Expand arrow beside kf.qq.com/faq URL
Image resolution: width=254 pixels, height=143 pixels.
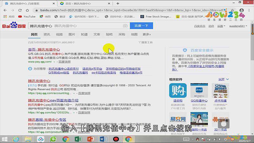tap(74, 113)
